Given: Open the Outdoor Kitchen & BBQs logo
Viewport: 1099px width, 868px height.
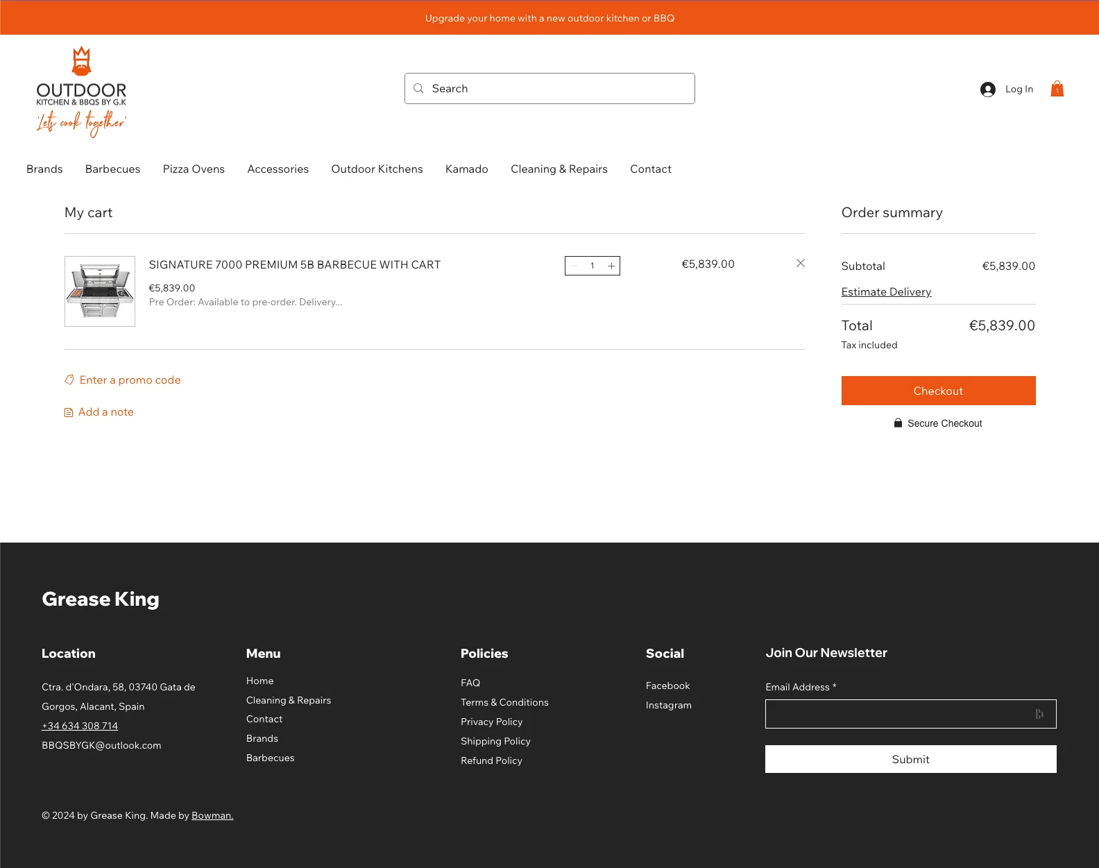Looking at the screenshot, I should pos(81,91).
